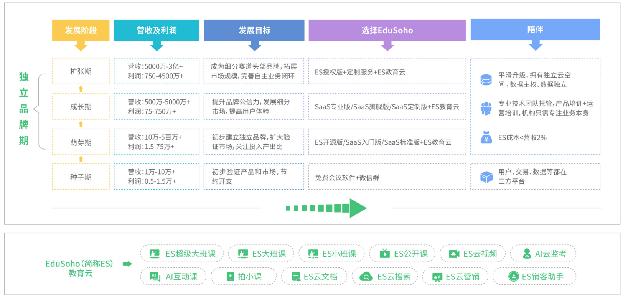Image resolution: width=623 pixels, height=297 pixels.
Task: Click the 扩张期 stage box
Action: tap(81, 71)
